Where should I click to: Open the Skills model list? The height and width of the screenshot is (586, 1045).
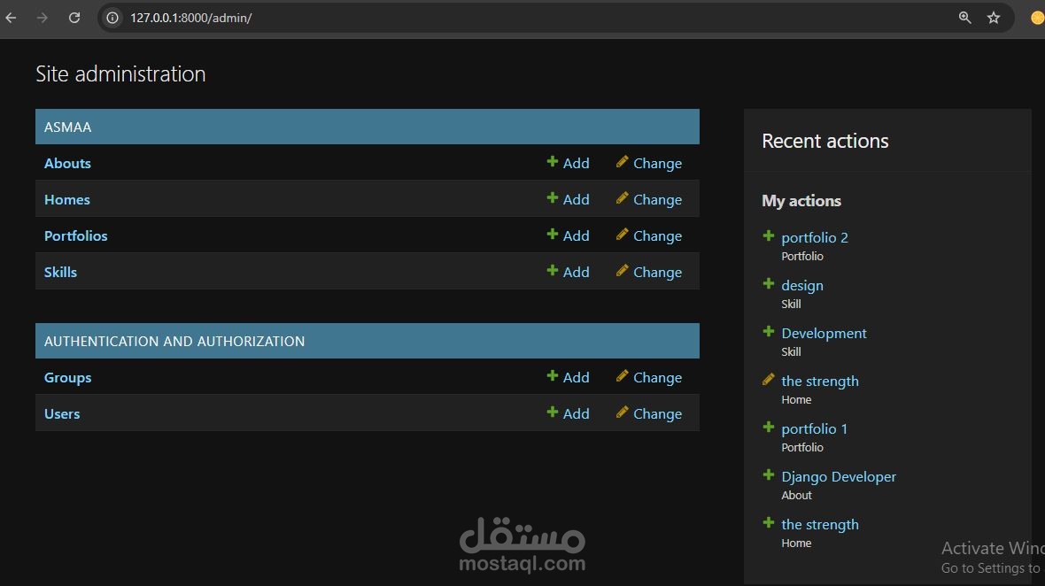pos(60,272)
